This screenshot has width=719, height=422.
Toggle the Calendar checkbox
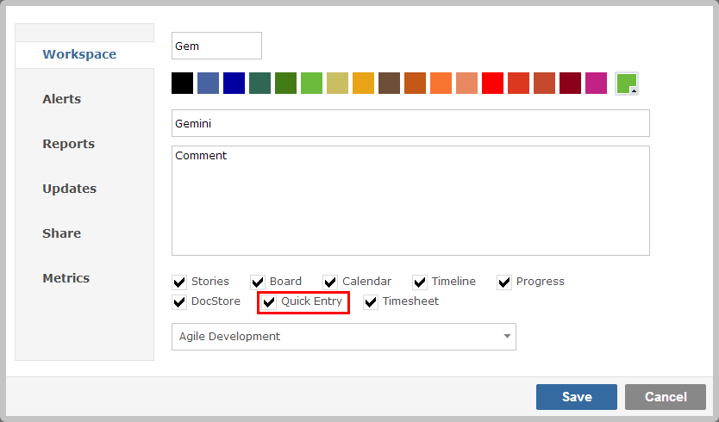pyautogui.click(x=330, y=282)
